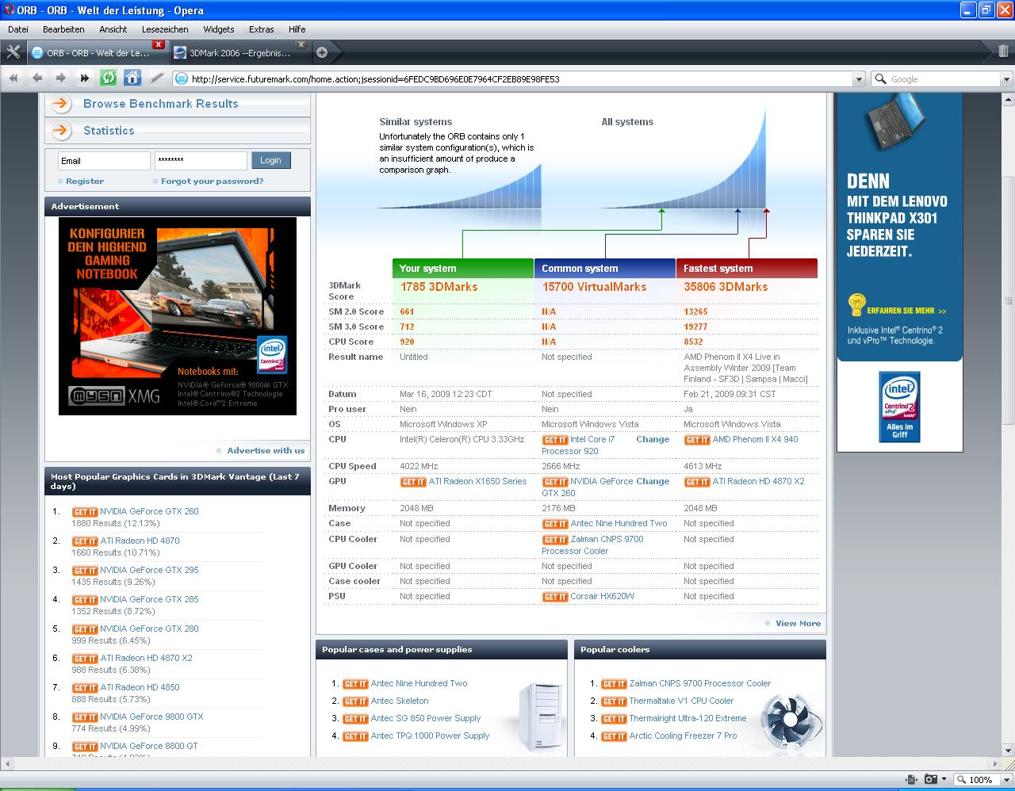The image size is (1015, 791).
Task: Click the Login button
Action: coord(270,160)
